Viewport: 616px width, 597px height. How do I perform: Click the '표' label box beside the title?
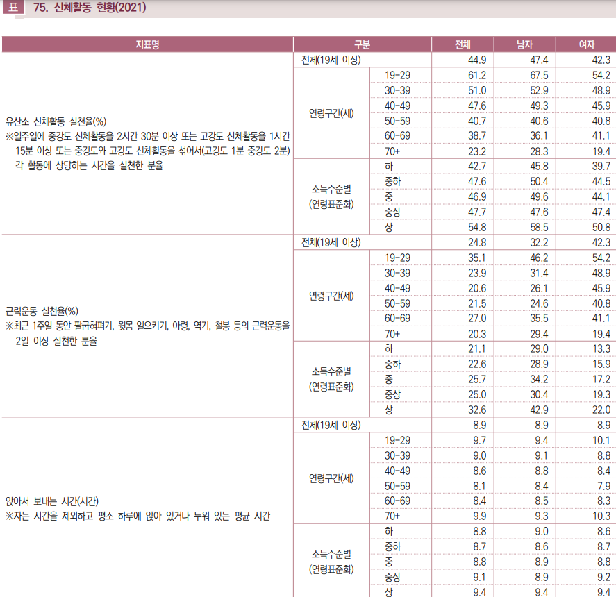13,8
